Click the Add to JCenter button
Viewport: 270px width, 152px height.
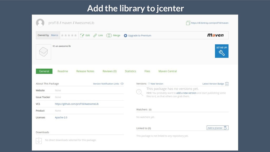point(218,128)
